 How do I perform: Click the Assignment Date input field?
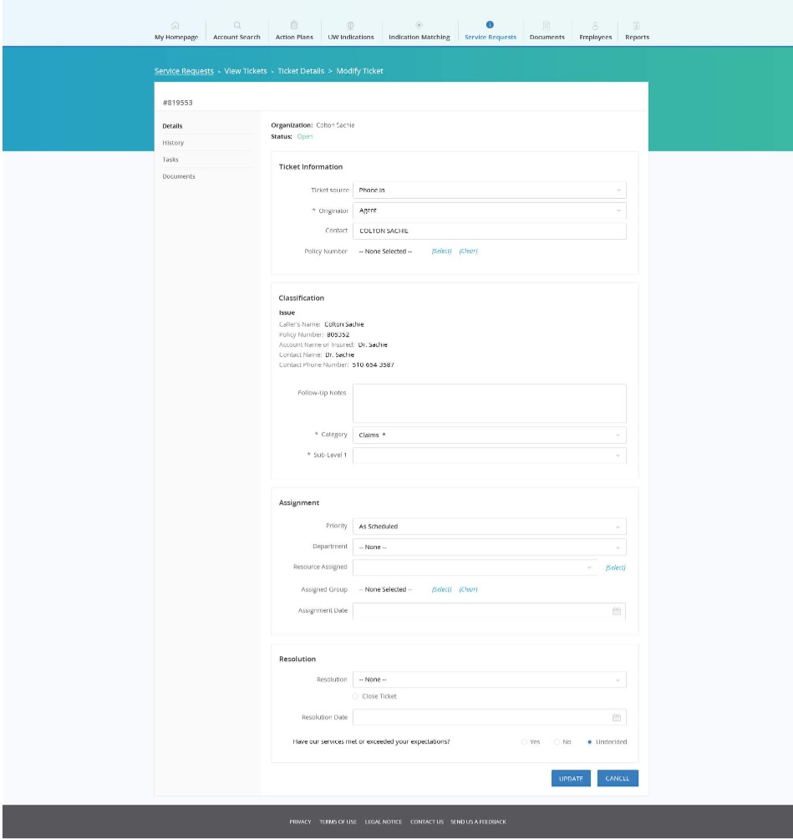point(489,611)
